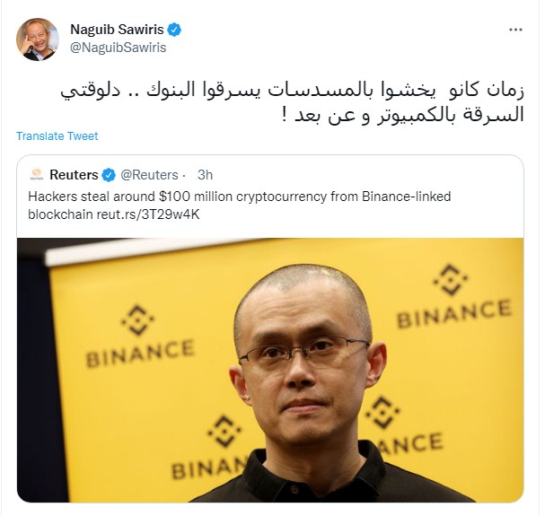Screen dimensions: 545x516
Task: Click the blue verified badge beside Naguib Sawiris
Action: (174, 30)
